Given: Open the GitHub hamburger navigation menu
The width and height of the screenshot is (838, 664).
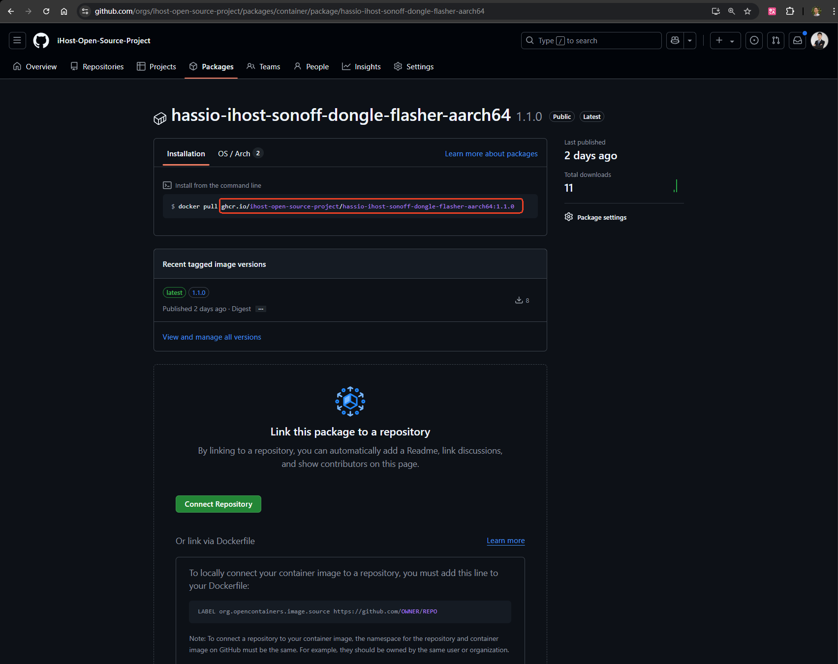Looking at the screenshot, I should [17, 40].
